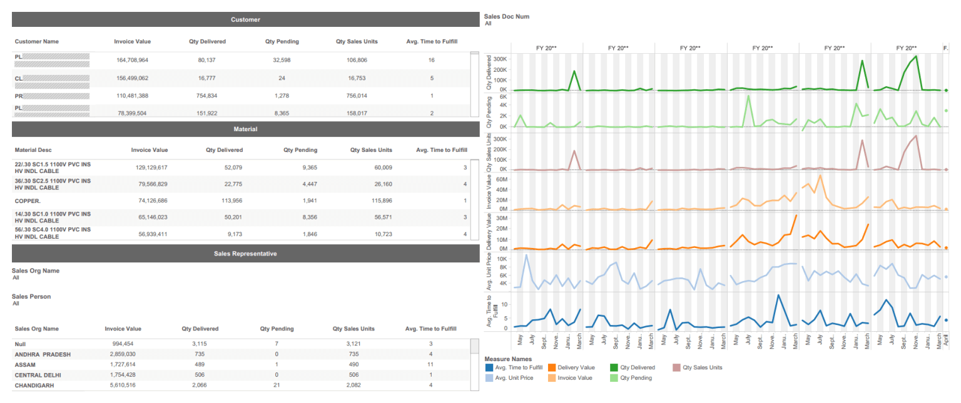Viewport: 961px width, 403px height.
Task: Switch to the first FY 20** column header
Action: coord(546,47)
